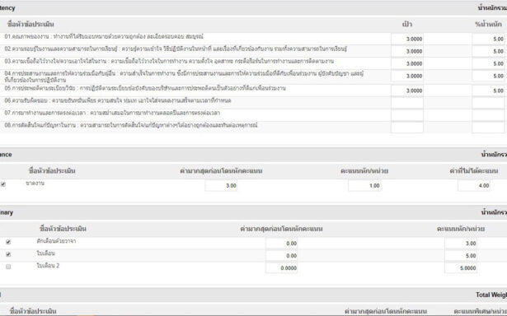
Task: Focus ขาดงาน max value field showing 3.00
Action: (221, 186)
